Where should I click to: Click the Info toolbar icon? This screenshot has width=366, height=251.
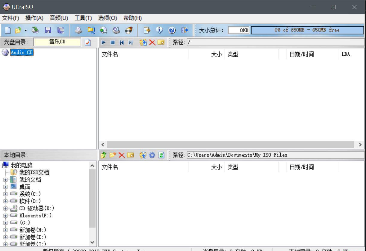[160, 30]
